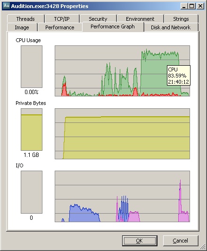The height and width of the screenshot is (251, 207).
Task: Open the Threads tab
Action: pyautogui.click(x=25, y=19)
